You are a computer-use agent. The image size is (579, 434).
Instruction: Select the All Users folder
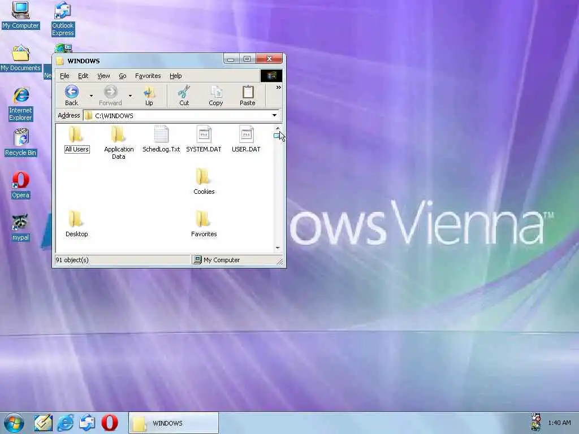(77, 139)
